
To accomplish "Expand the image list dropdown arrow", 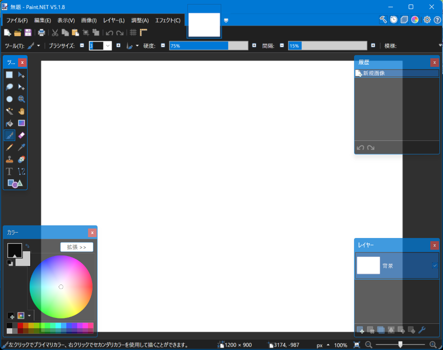I will (x=226, y=20).
